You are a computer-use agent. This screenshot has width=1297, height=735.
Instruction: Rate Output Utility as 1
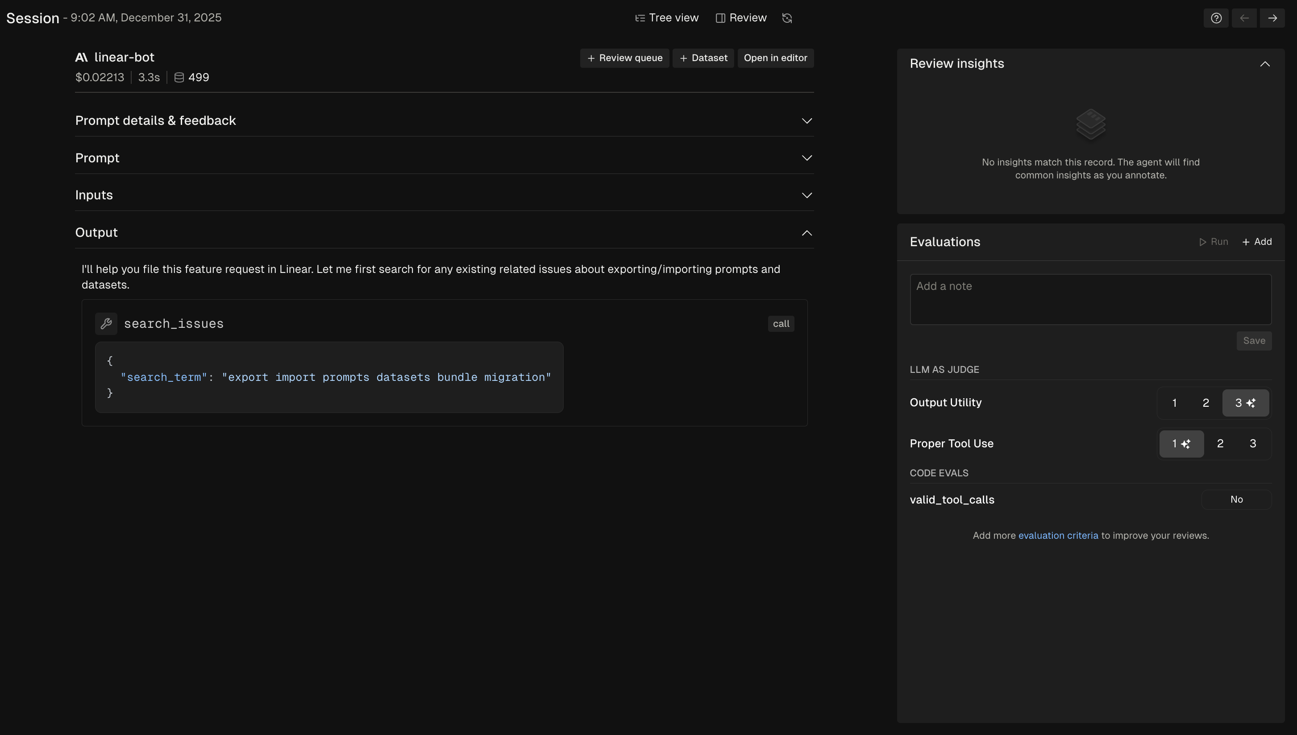pyautogui.click(x=1174, y=403)
